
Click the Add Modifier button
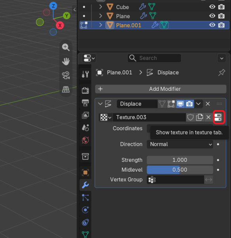[160, 89]
